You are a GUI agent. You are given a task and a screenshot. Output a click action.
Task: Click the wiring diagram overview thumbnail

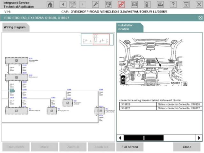point(95,40)
